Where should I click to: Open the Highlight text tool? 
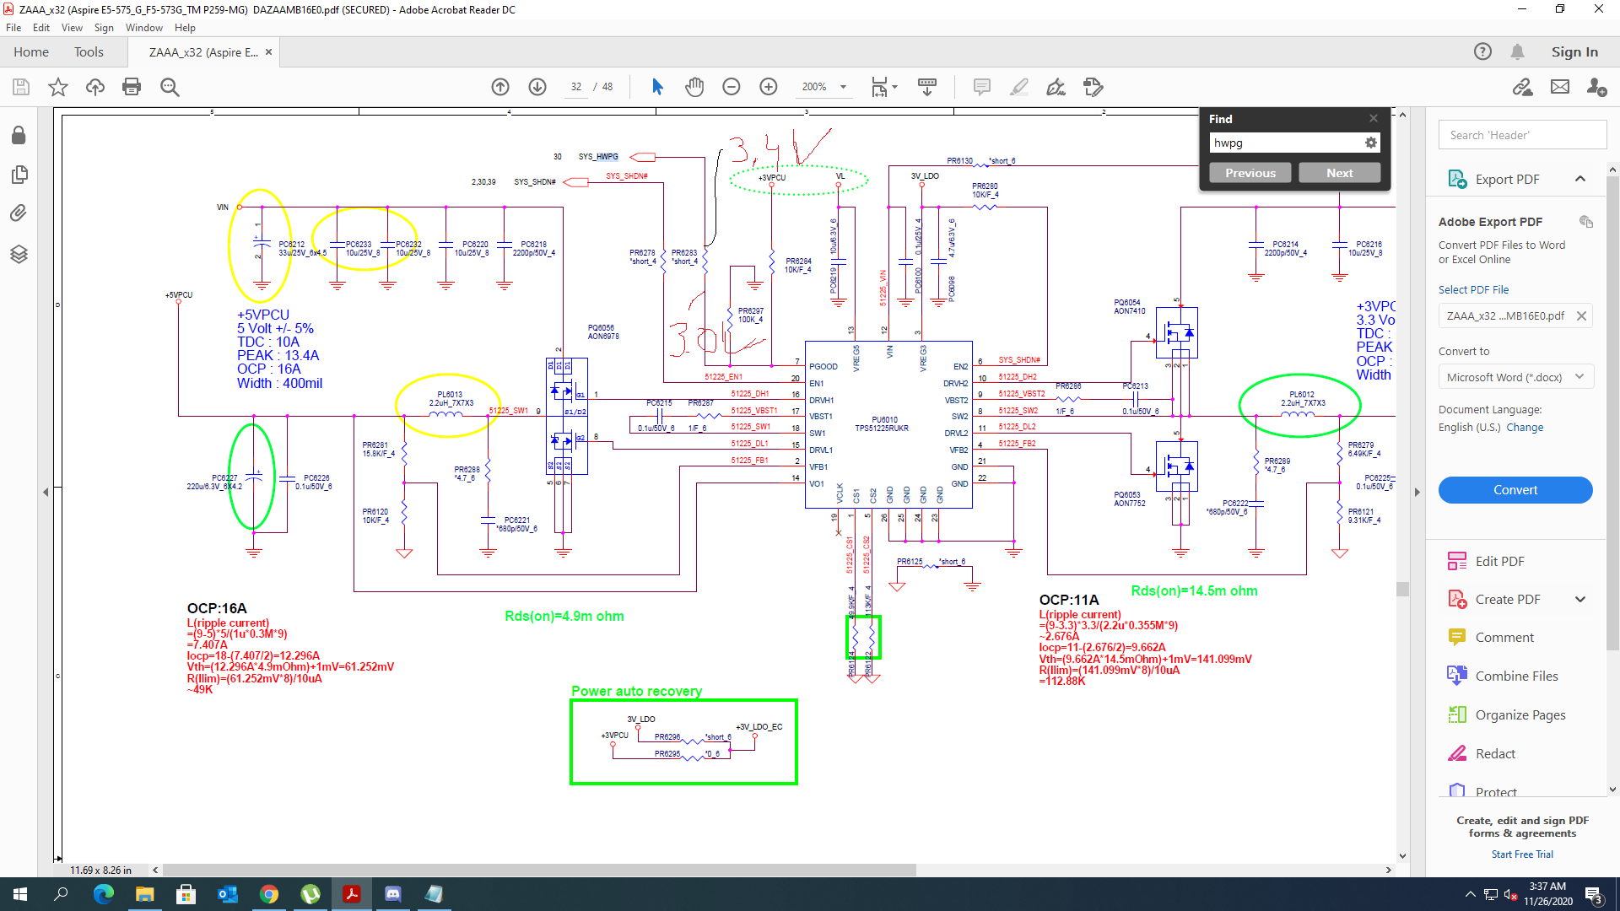[1018, 87]
